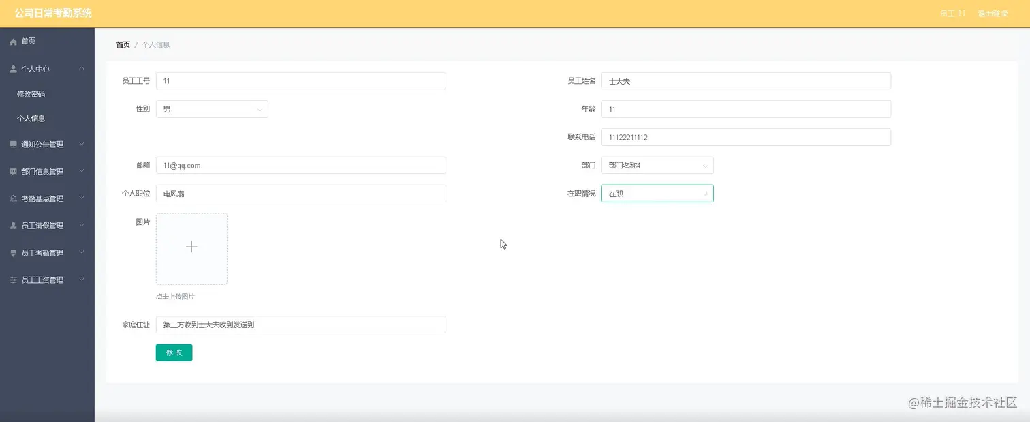
Task: Open the 部门 dropdown showing 部门名称4
Action: tap(657, 166)
